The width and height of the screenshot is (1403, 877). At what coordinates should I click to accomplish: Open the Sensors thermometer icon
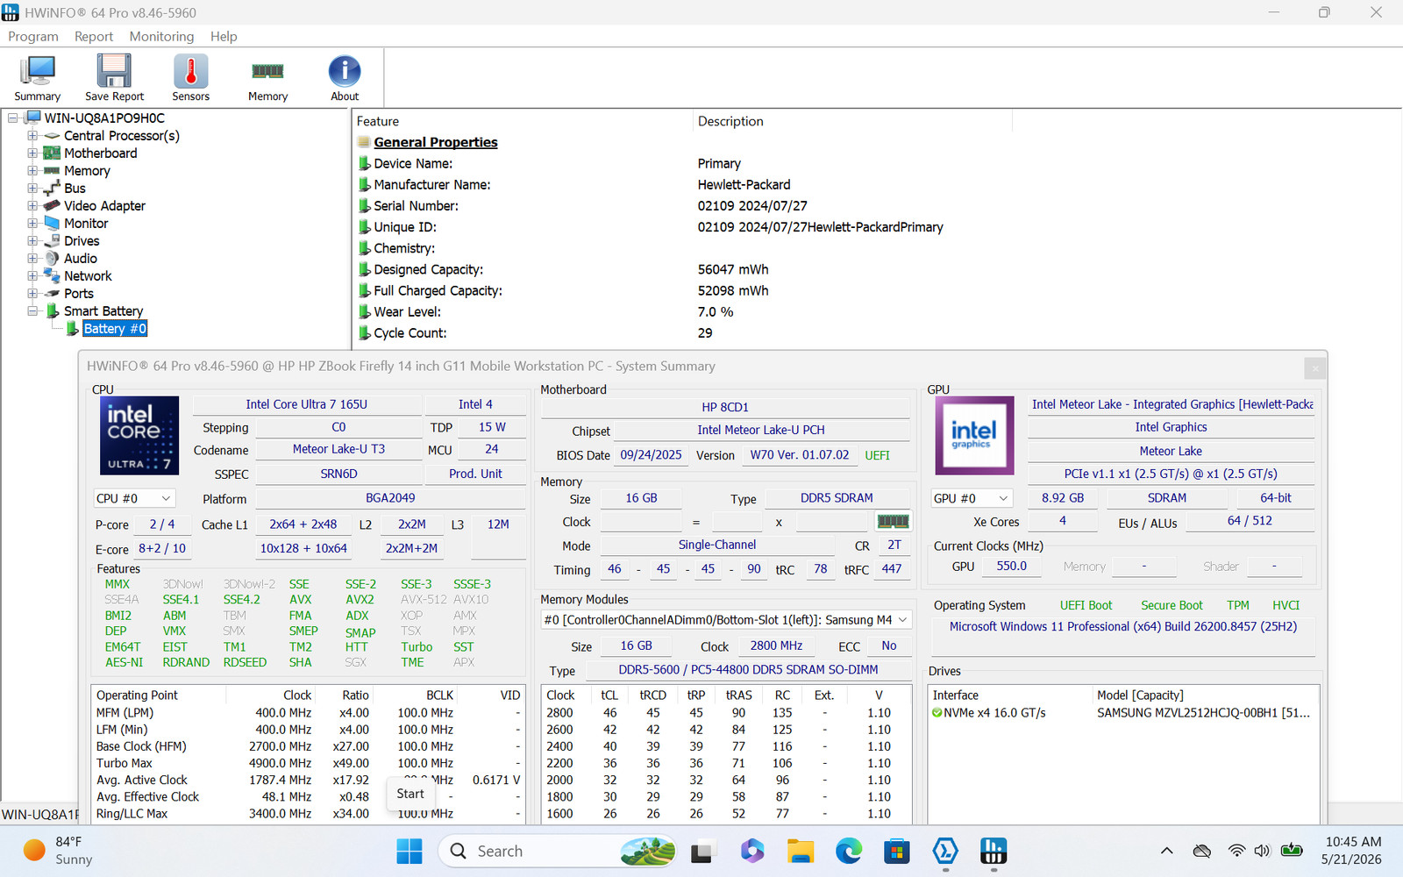pyautogui.click(x=190, y=78)
